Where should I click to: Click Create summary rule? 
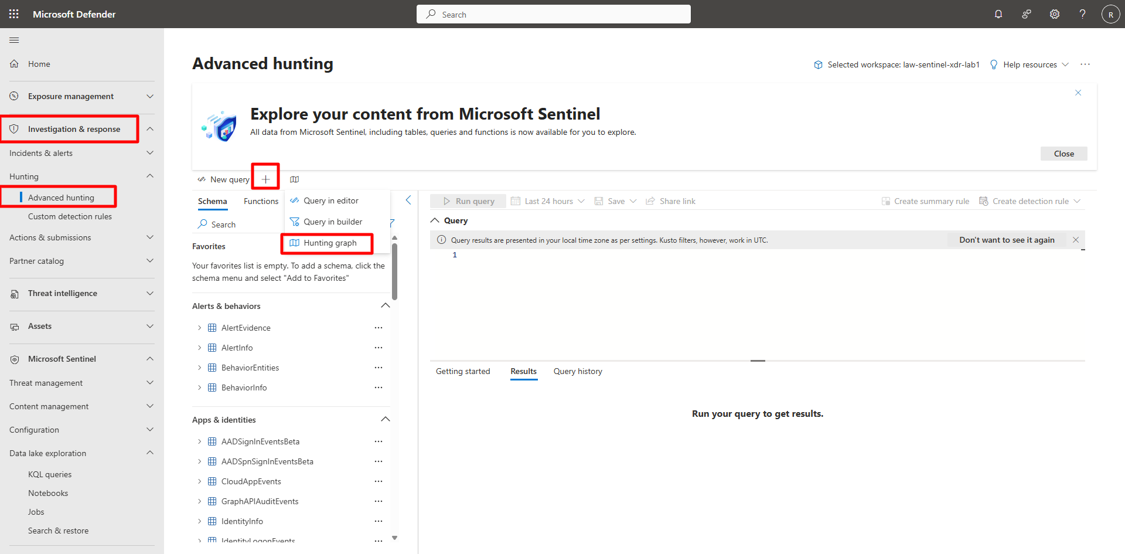point(925,201)
